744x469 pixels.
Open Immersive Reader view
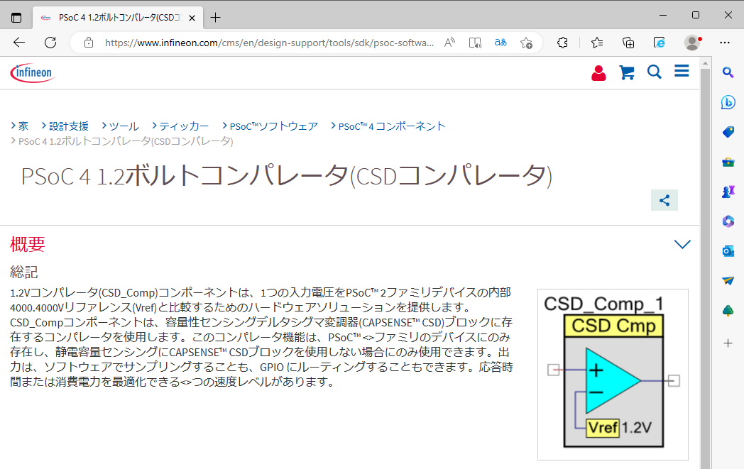point(475,43)
